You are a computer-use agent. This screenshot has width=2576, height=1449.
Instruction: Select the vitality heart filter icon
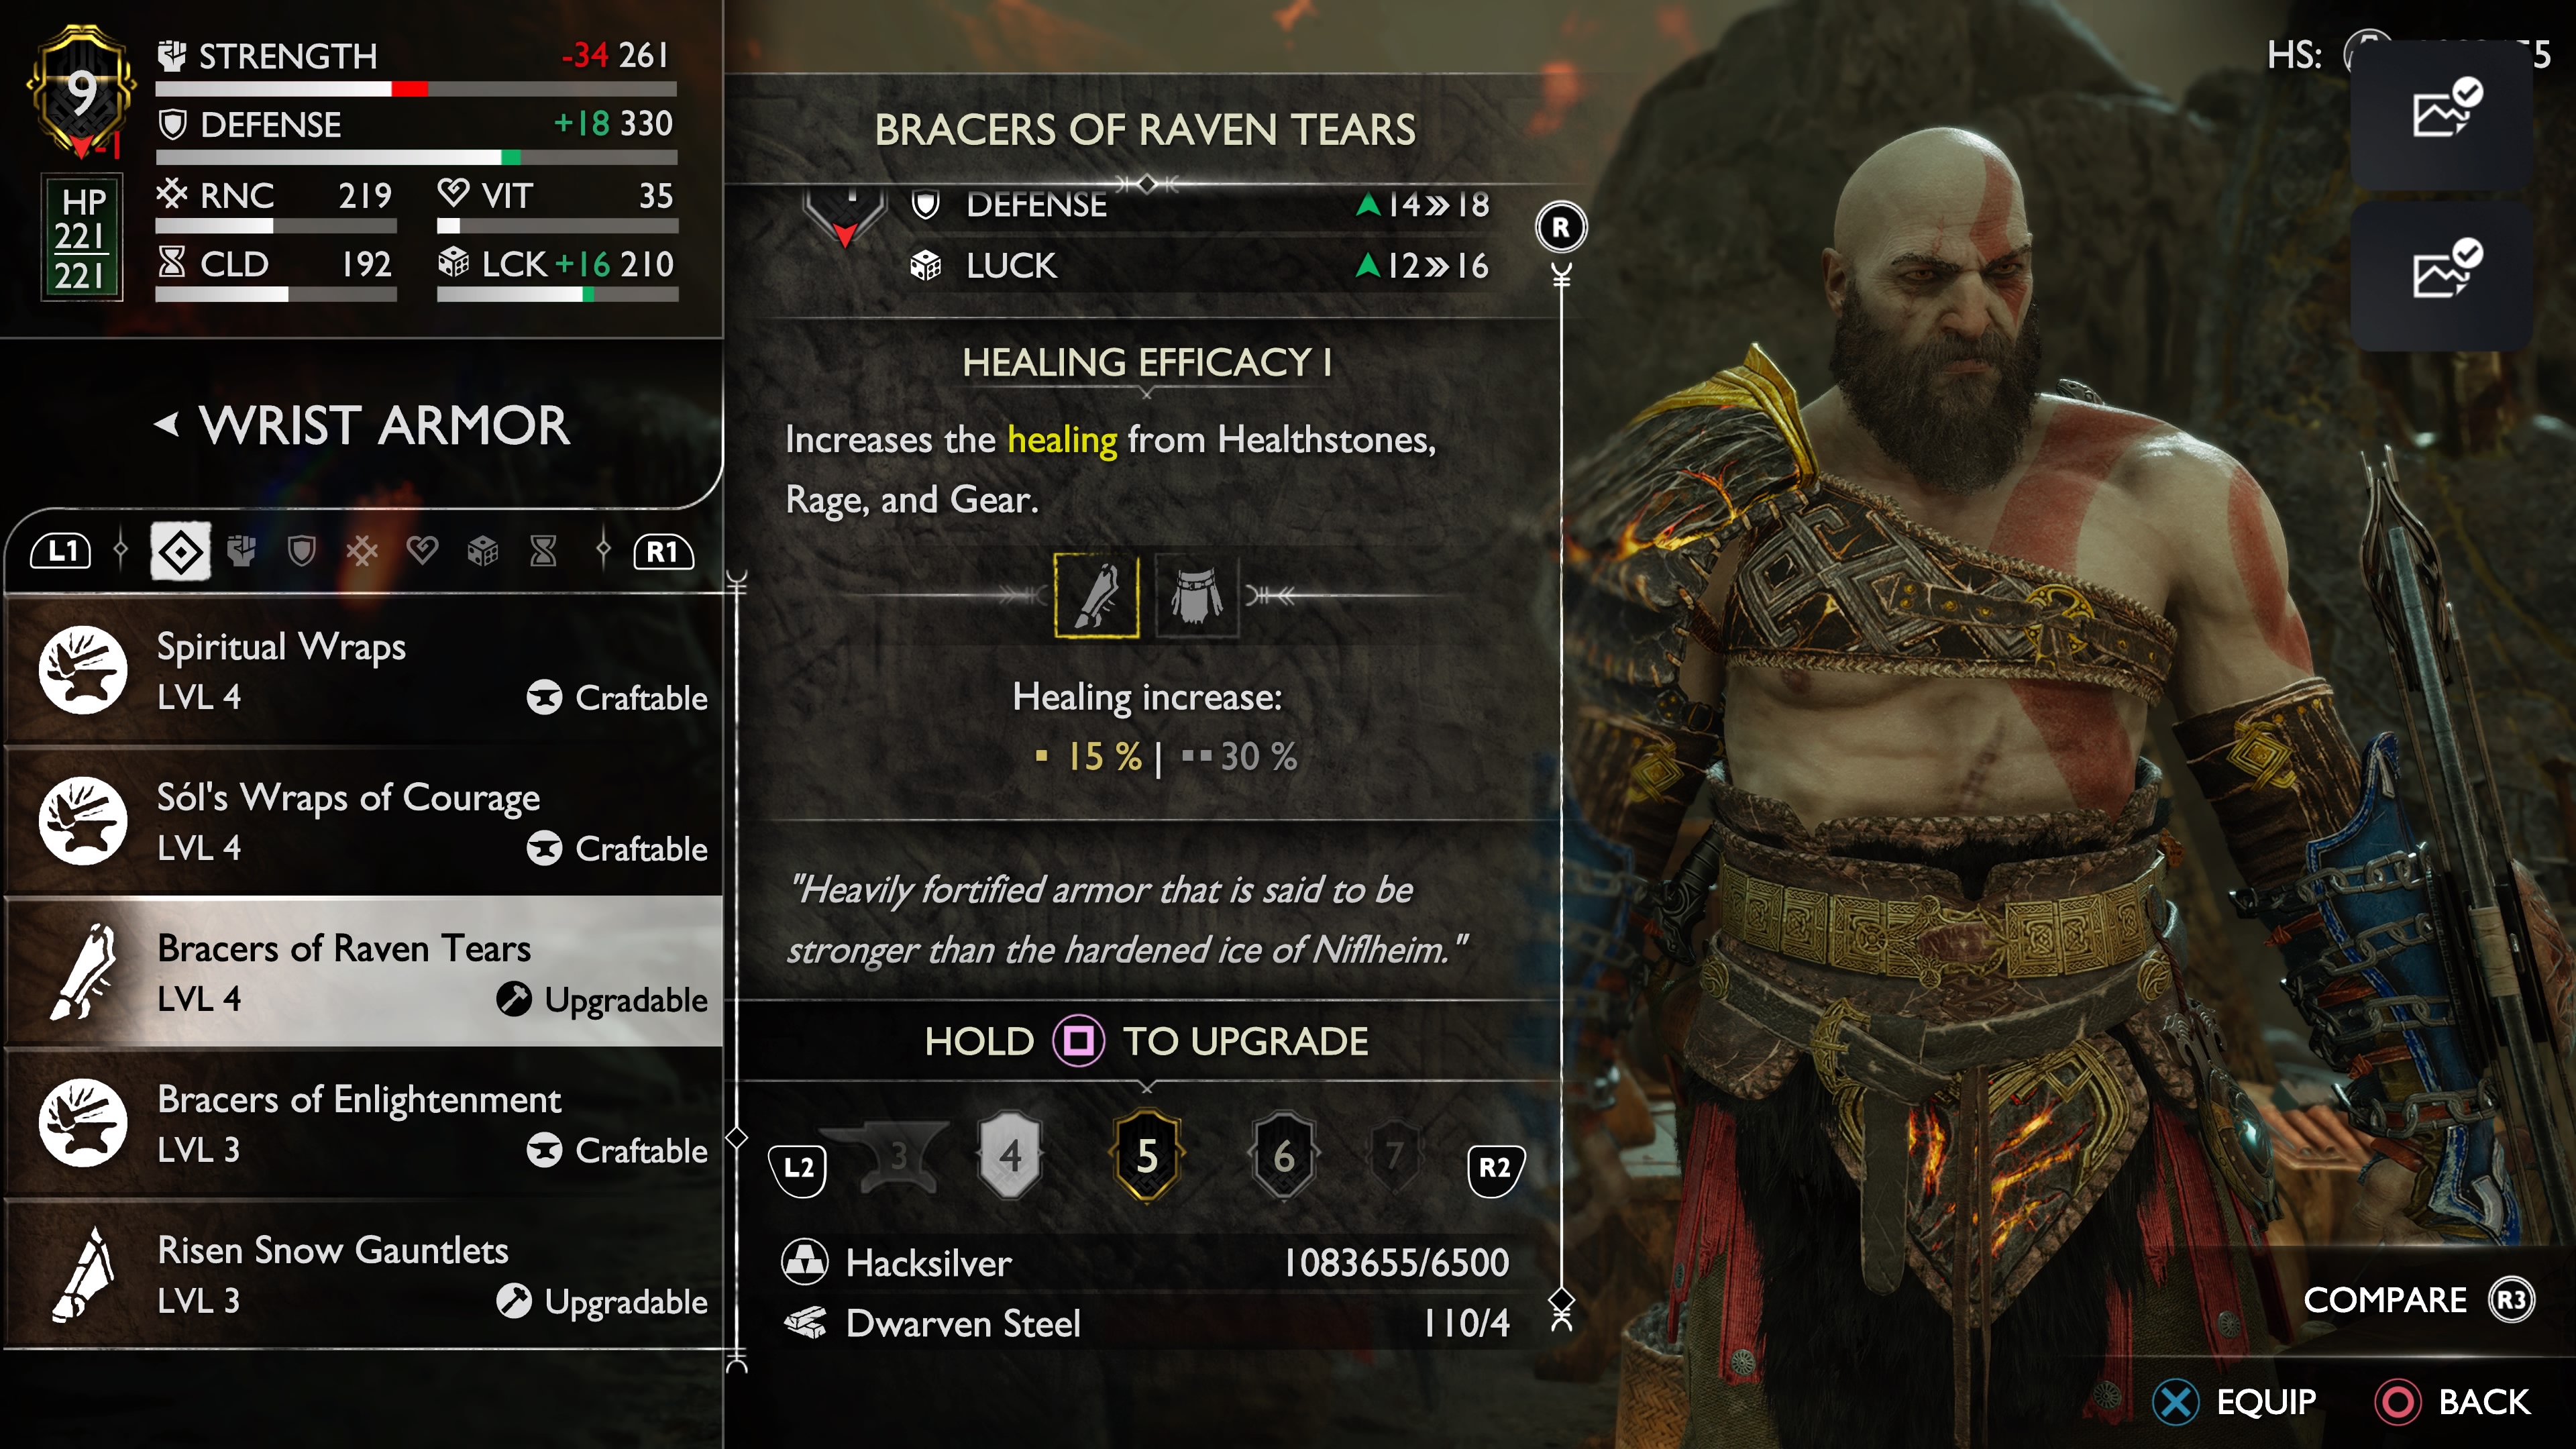point(422,551)
